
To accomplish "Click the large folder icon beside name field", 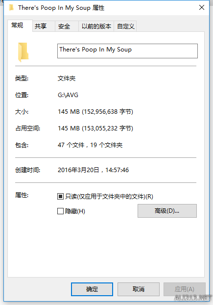I will 23,52.
